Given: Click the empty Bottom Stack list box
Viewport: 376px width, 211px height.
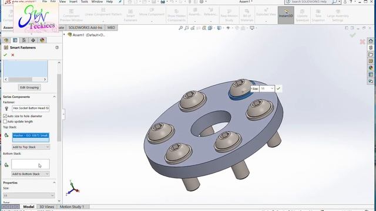Looking at the screenshot, I should click(31, 164).
